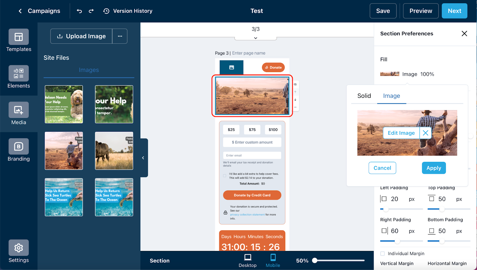The height and width of the screenshot is (270, 477).
Task: Check the cover fees checkbox
Action: [x=225, y=176]
